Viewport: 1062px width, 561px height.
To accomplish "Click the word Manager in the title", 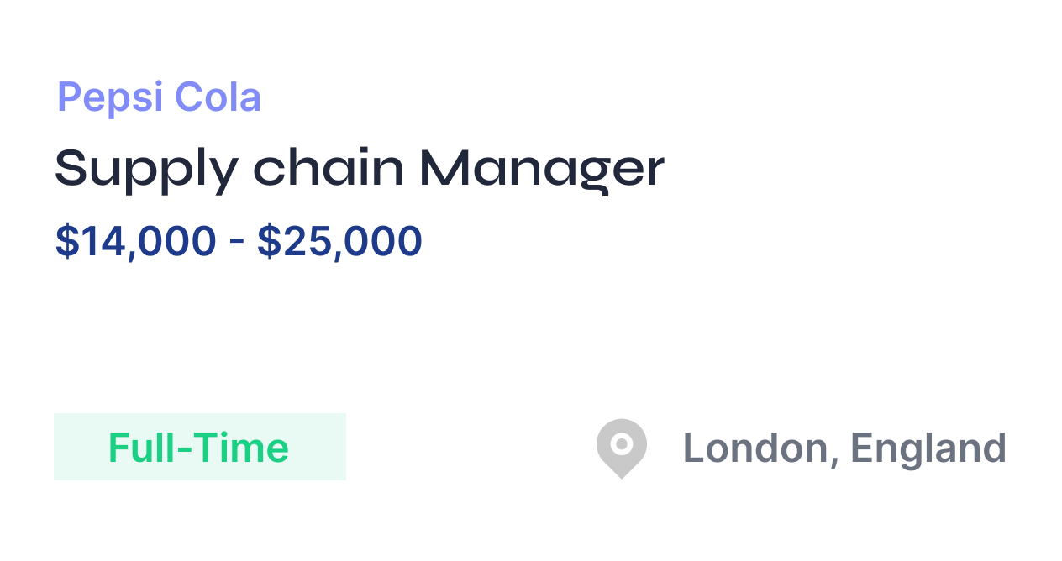I will 542,170.
